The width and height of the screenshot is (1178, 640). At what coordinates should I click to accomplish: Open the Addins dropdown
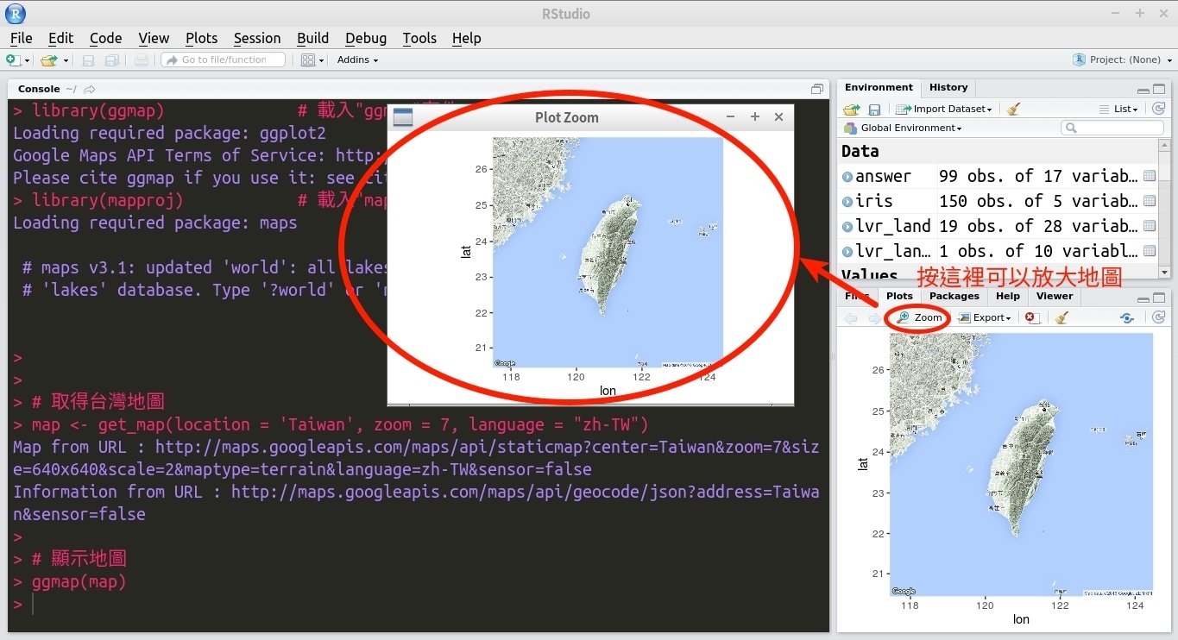click(x=357, y=60)
